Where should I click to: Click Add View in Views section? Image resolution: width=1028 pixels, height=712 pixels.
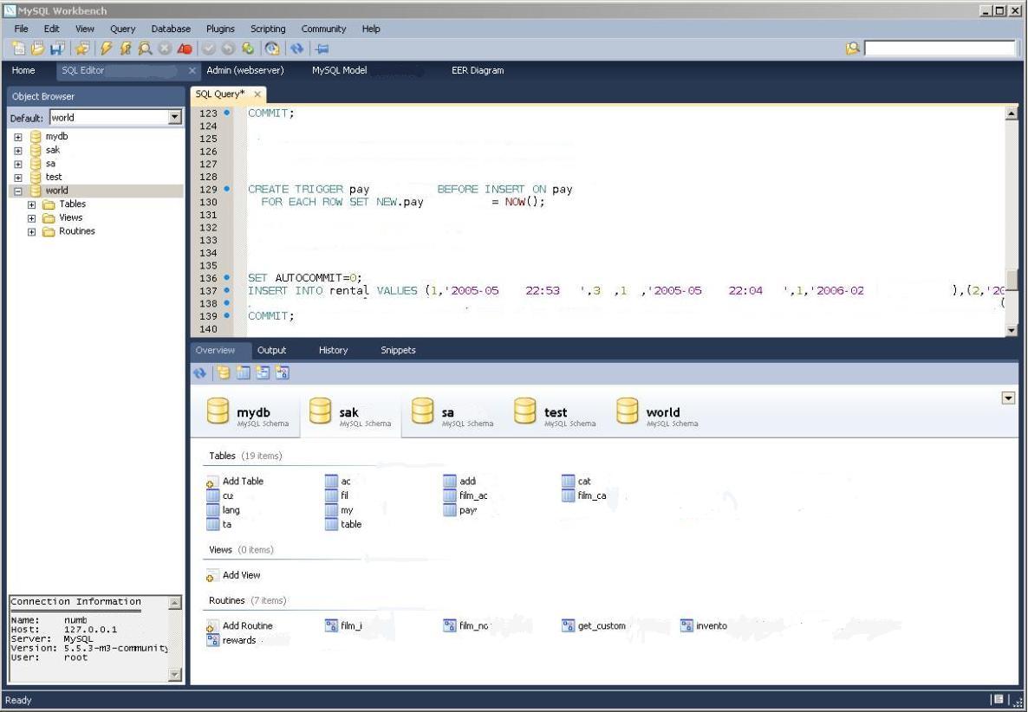[233, 576]
